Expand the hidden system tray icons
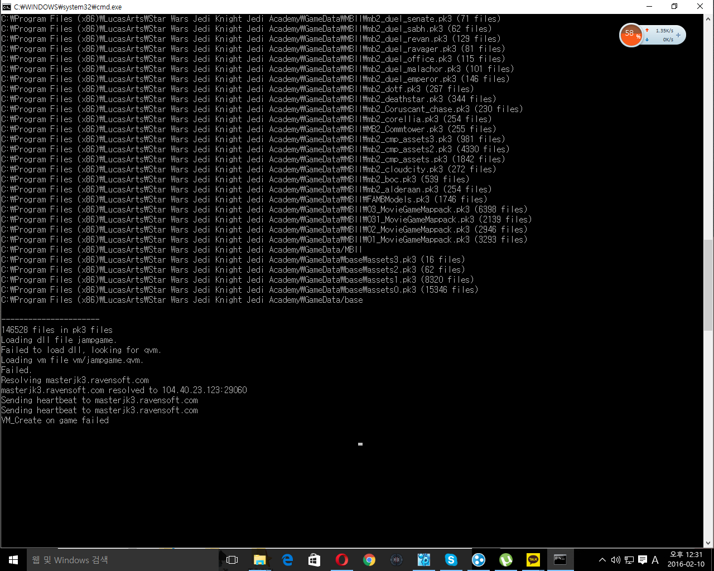714x571 pixels. [602, 560]
